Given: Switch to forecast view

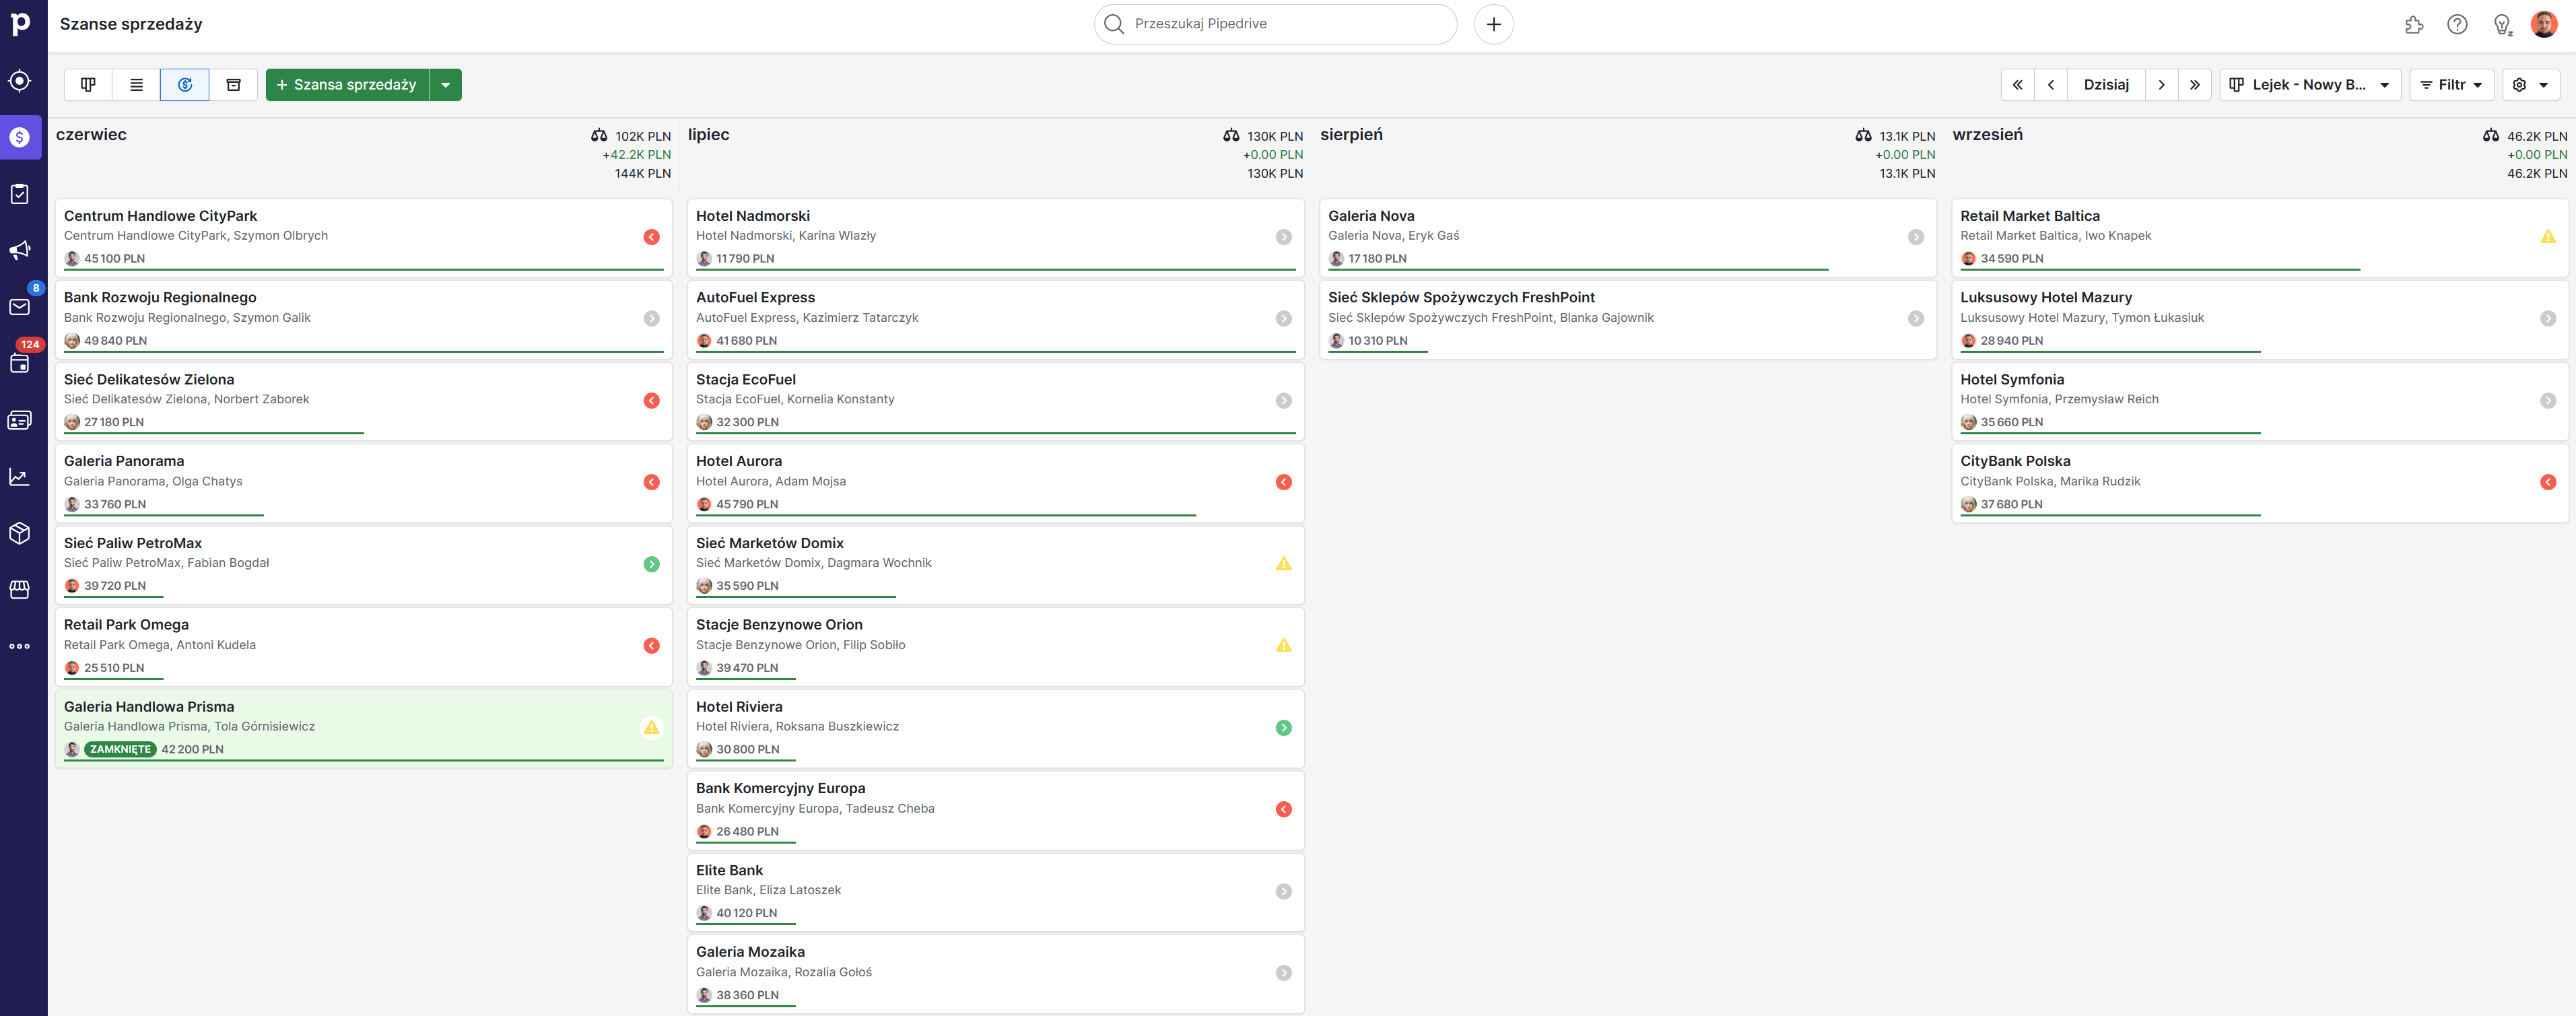Looking at the screenshot, I should click(185, 85).
